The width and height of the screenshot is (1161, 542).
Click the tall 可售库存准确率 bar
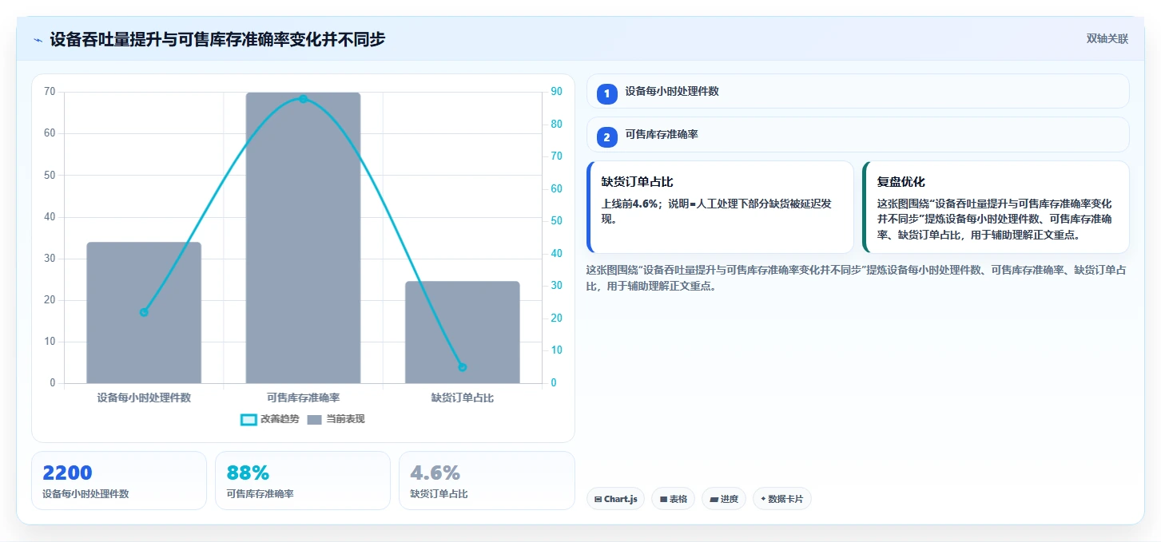[x=303, y=238]
